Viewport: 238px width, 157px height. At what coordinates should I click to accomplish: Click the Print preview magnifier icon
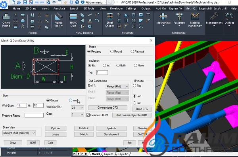48,2
